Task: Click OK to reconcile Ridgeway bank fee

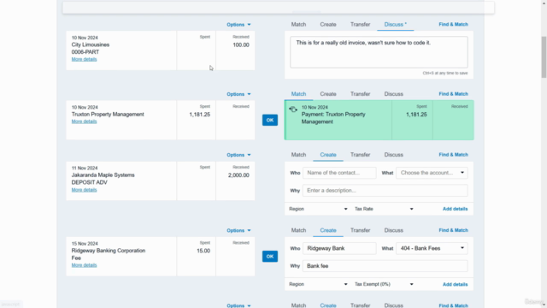Action: pos(270,257)
